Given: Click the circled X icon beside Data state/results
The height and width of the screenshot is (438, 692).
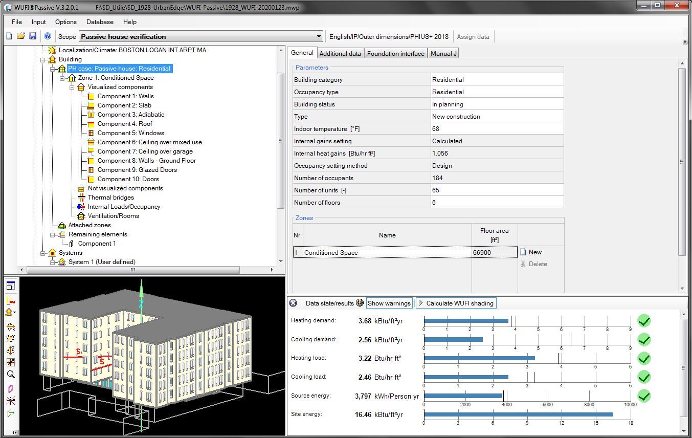Looking at the screenshot, I should [293, 303].
